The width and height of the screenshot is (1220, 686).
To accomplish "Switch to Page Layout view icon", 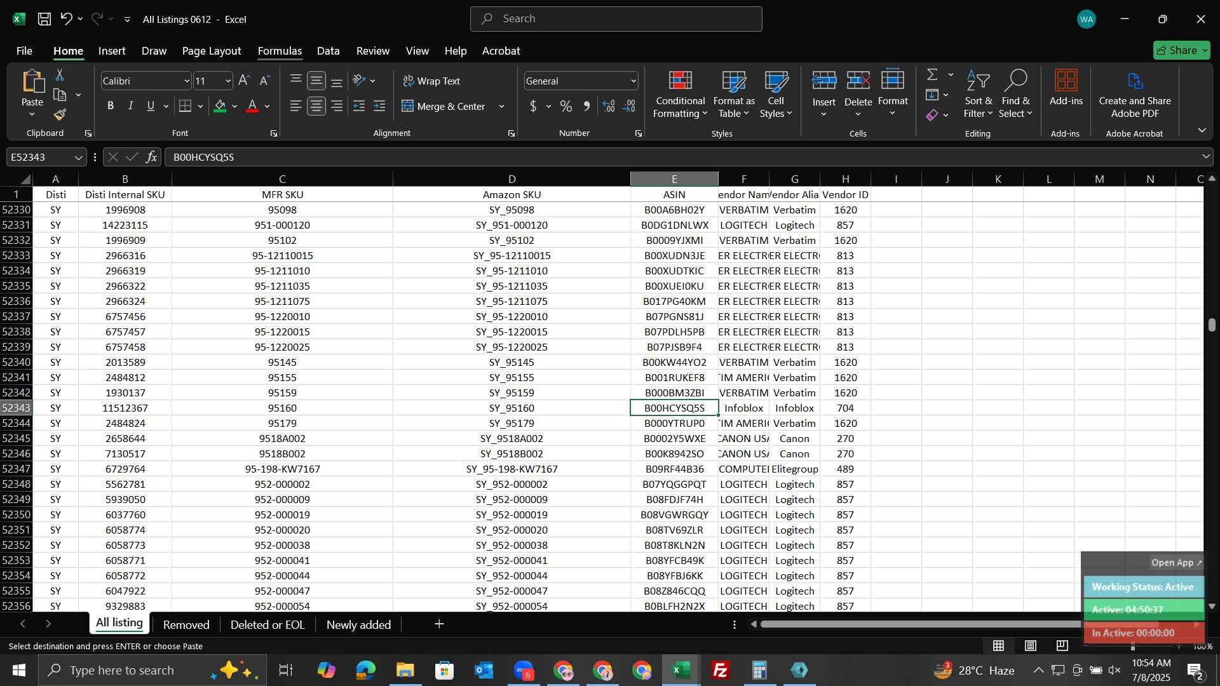I will pos(1030,646).
